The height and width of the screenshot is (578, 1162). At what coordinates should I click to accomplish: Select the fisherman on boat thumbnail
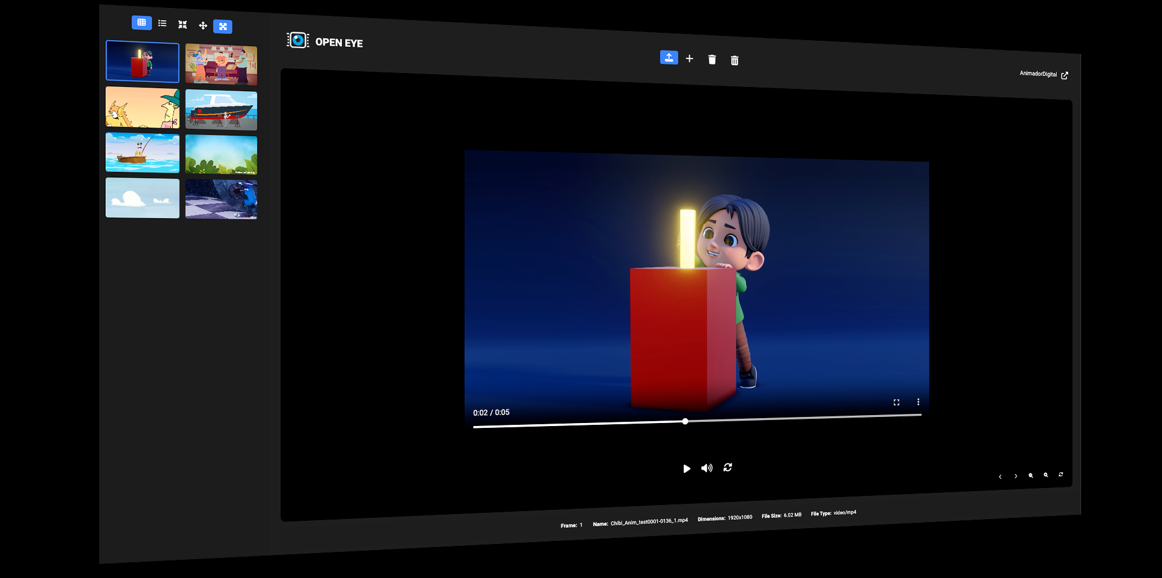click(x=142, y=153)
